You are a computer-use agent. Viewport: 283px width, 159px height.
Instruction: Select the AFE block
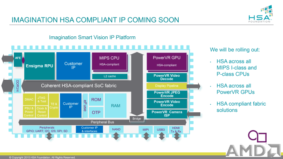tap(18, 59)
